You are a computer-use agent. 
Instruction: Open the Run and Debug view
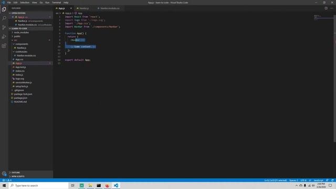coord(4,37)
